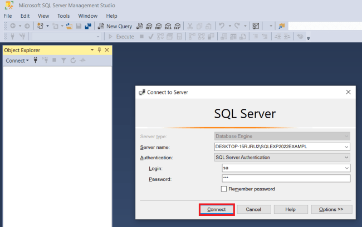Click the Filter funnel icon in Object Explorer
Screen dimensions: 362x227
pos(63,60)
